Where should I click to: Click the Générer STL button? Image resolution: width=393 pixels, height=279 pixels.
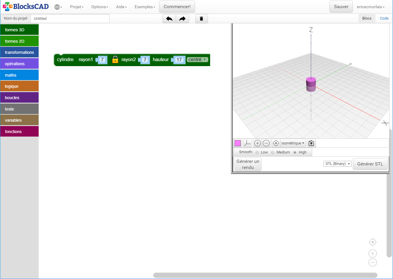[x=370, y=164]
